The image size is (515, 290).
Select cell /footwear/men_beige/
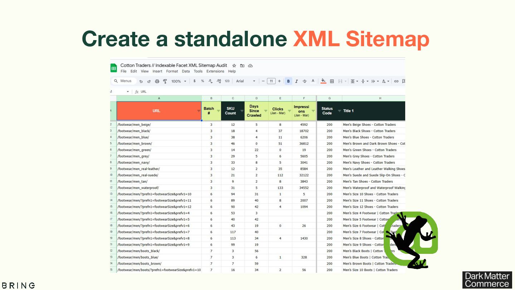159,125
